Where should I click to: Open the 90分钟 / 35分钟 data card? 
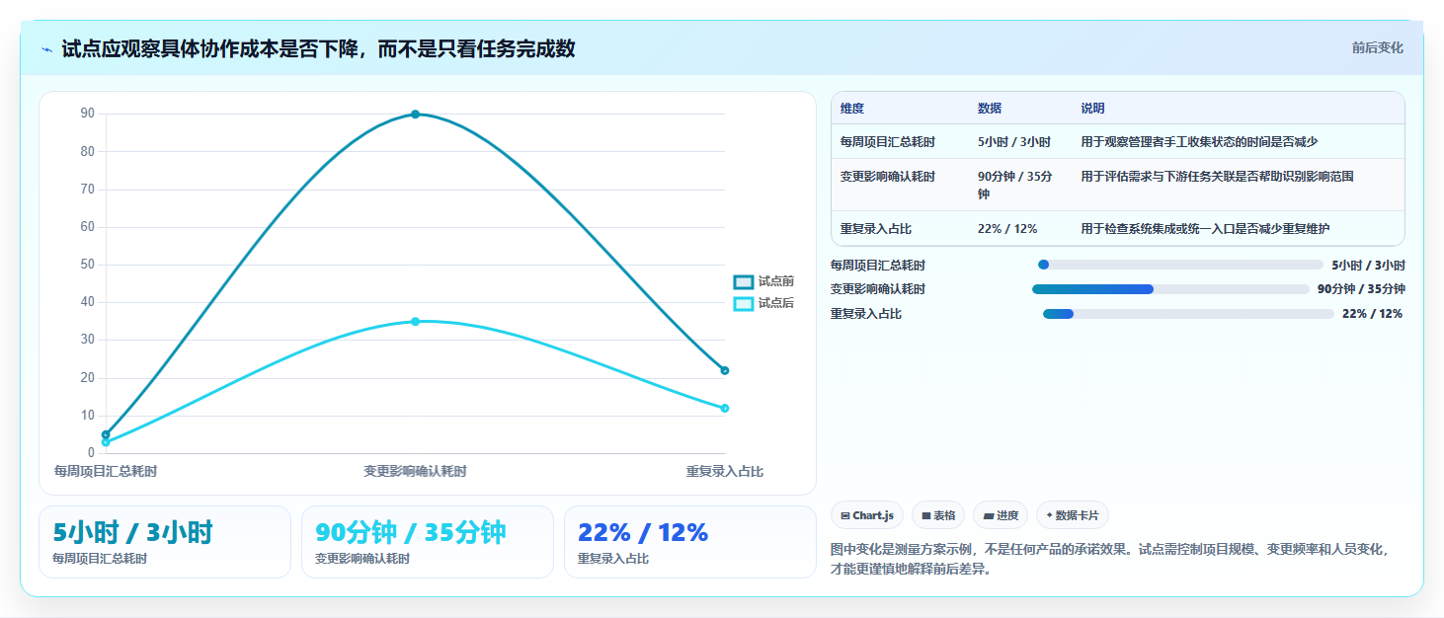pos(428,542)
